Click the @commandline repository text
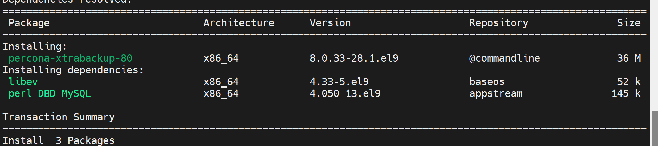Screen dimensions: 658x146 [x=504, y=58]
